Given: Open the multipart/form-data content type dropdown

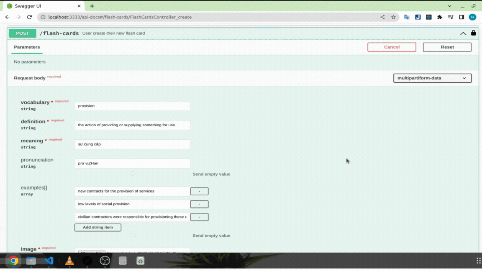Looking at the screenshot, I should coord(432,78).
